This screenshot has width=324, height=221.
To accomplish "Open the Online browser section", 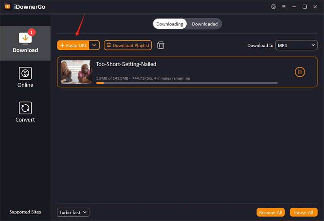I will coord(25,78).
